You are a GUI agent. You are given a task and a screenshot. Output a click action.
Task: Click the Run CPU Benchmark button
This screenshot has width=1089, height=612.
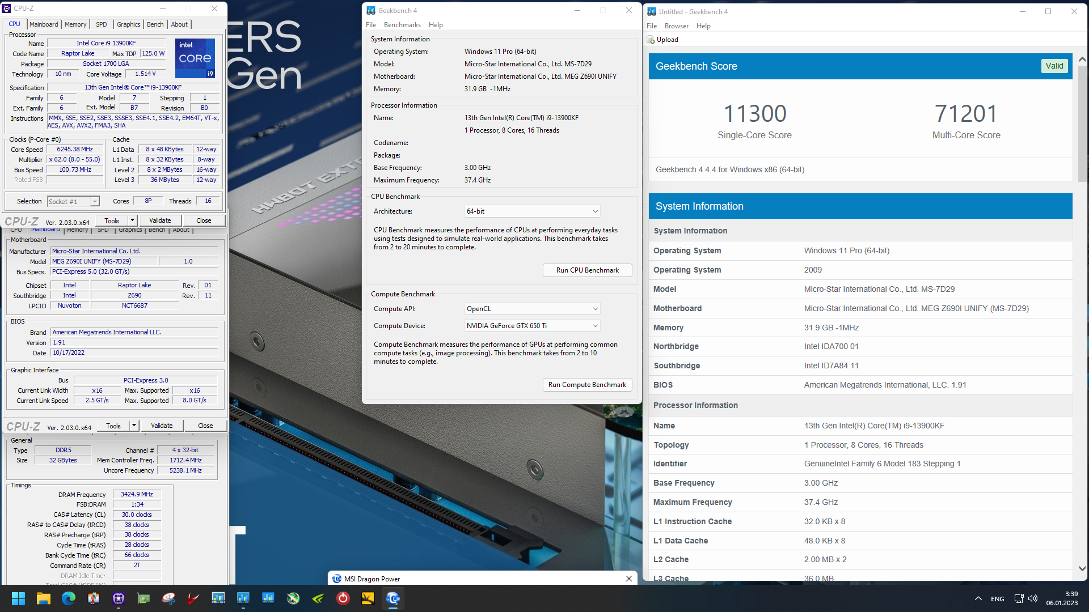(588, 270)
